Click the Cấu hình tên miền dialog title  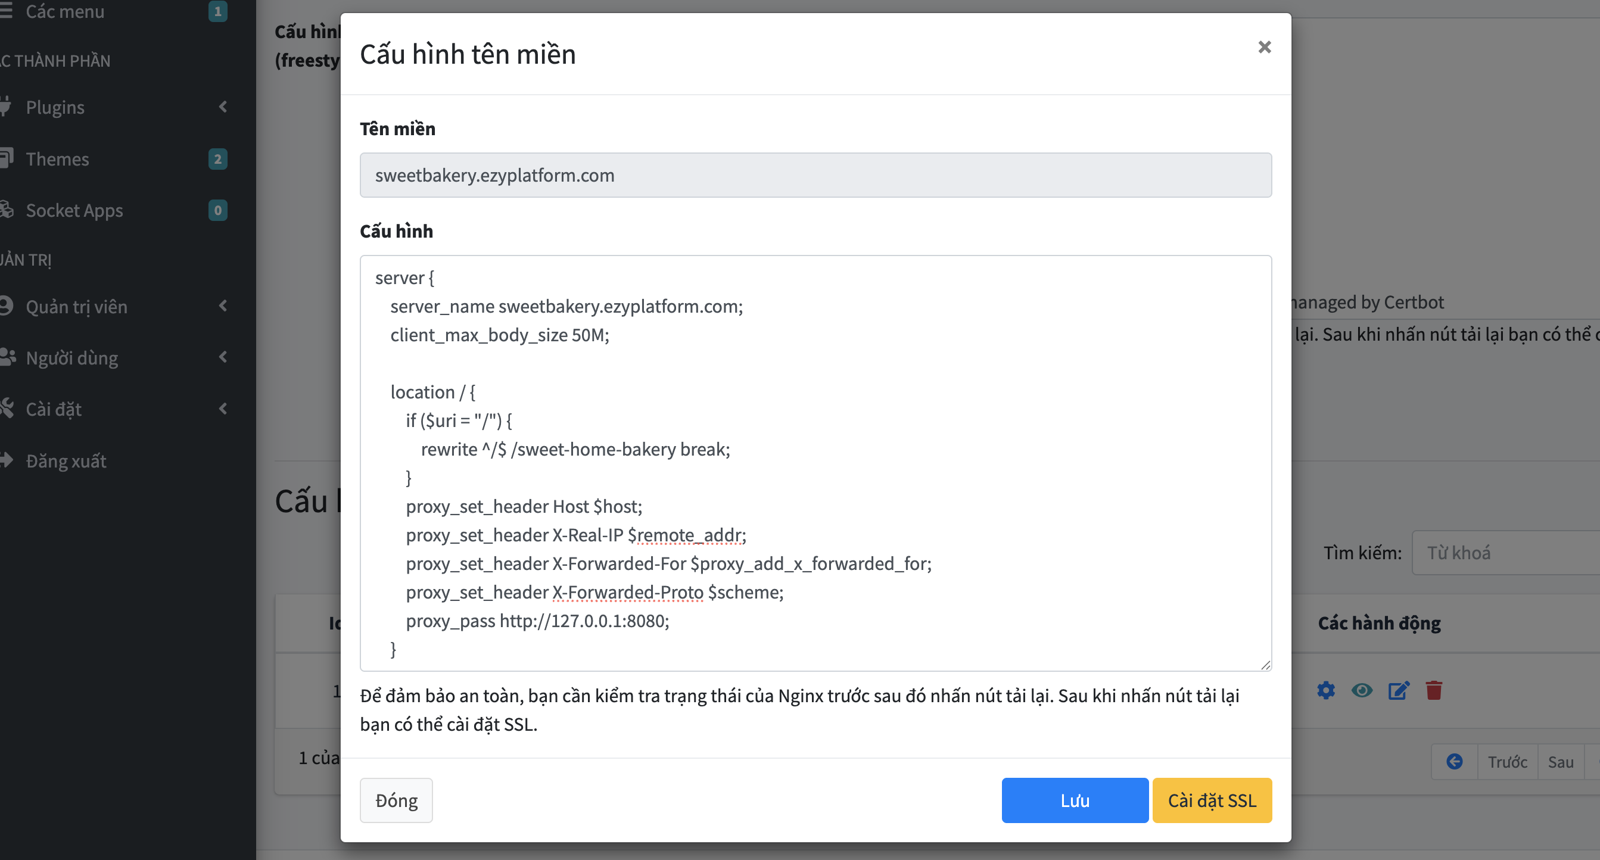[x=467, y=54]
